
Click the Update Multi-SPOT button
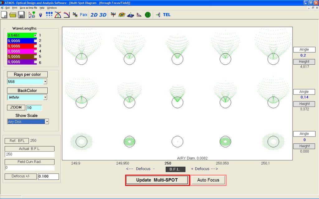point(157,180)
